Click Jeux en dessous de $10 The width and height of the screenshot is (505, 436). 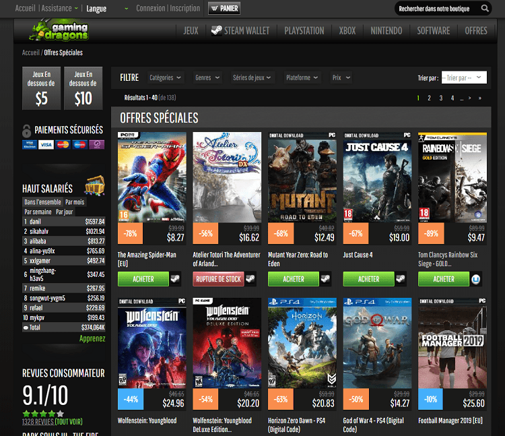coord(83,88)
